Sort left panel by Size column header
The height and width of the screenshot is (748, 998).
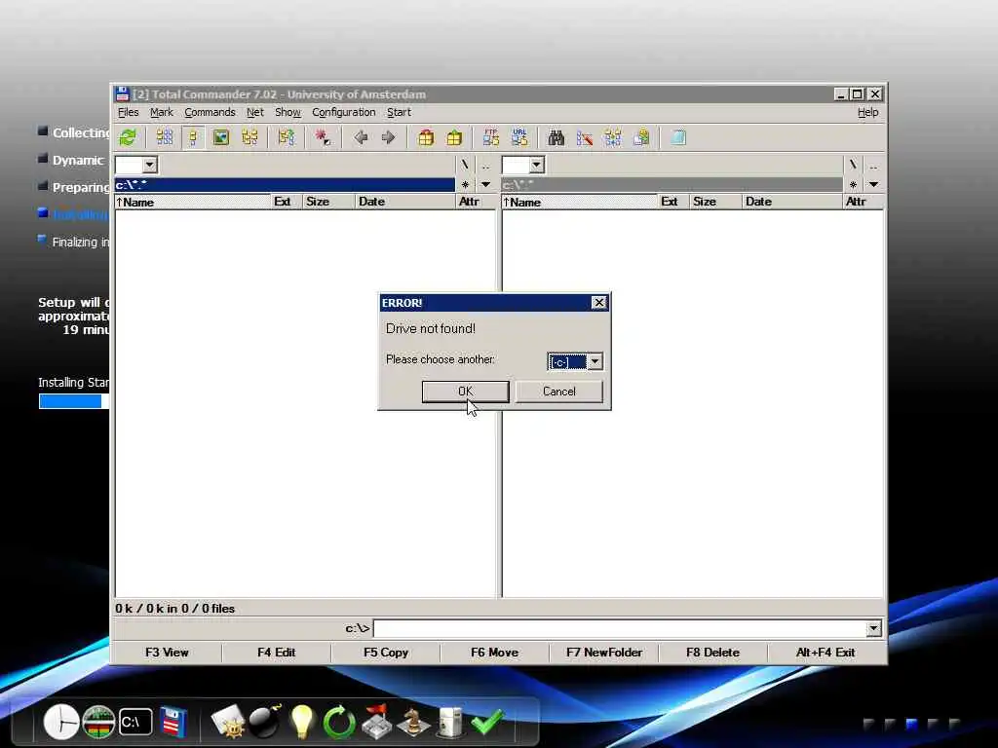327,202
